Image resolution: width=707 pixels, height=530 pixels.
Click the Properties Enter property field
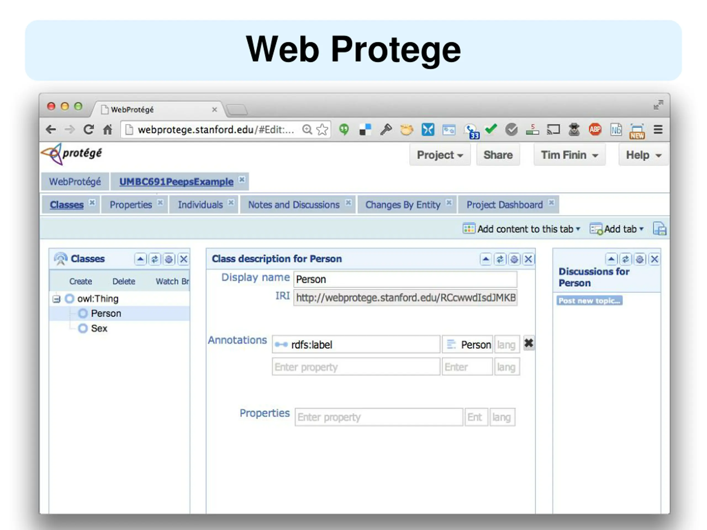coord(379,417)
